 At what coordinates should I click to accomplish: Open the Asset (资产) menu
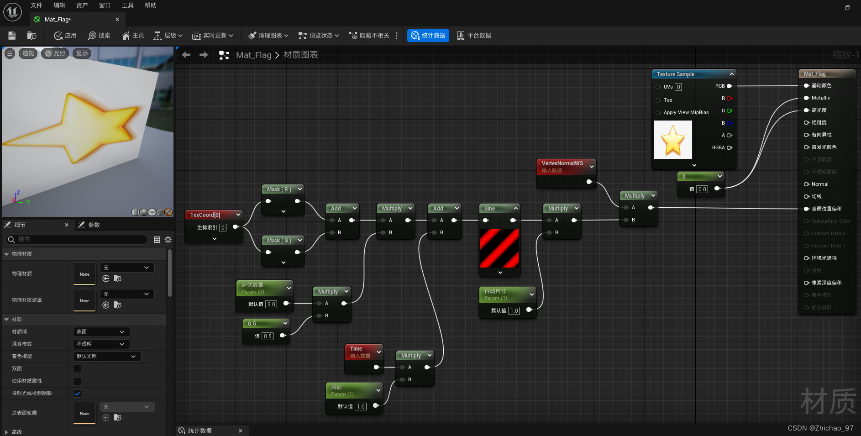tap(82, 5)
